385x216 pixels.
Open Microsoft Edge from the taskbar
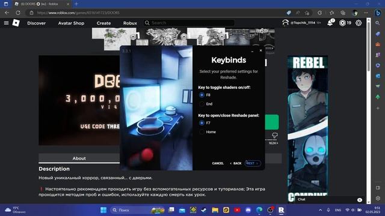click(259, 210)
